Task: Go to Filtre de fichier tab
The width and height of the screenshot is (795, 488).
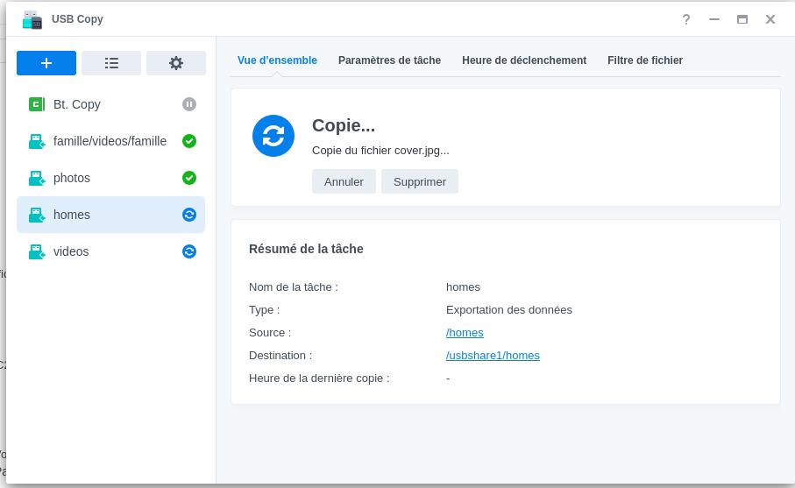Action: pyautogui.click(x=645, y=60)
